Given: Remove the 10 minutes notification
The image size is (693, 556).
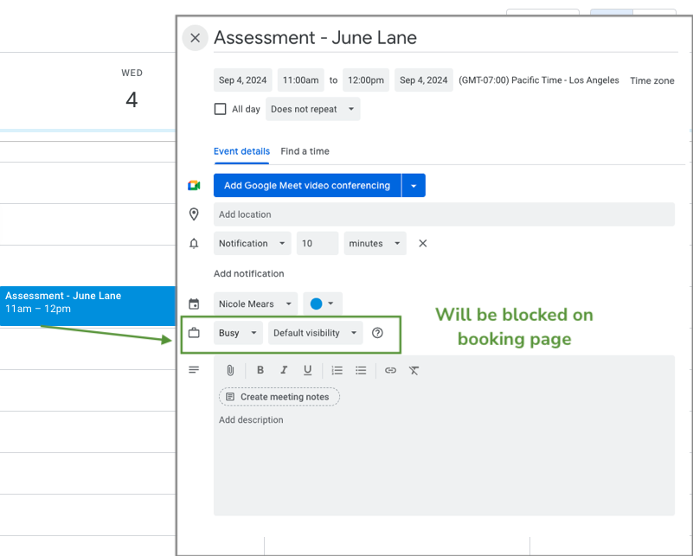Looking at the screenshot, I should pos(422,243).
